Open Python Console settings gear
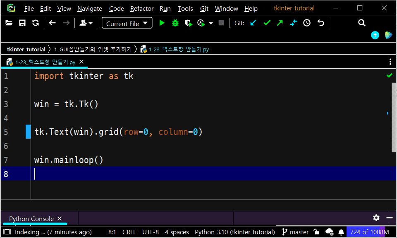Image resolution: width=397 pixels, height=238 pixels. pos(376,218)
